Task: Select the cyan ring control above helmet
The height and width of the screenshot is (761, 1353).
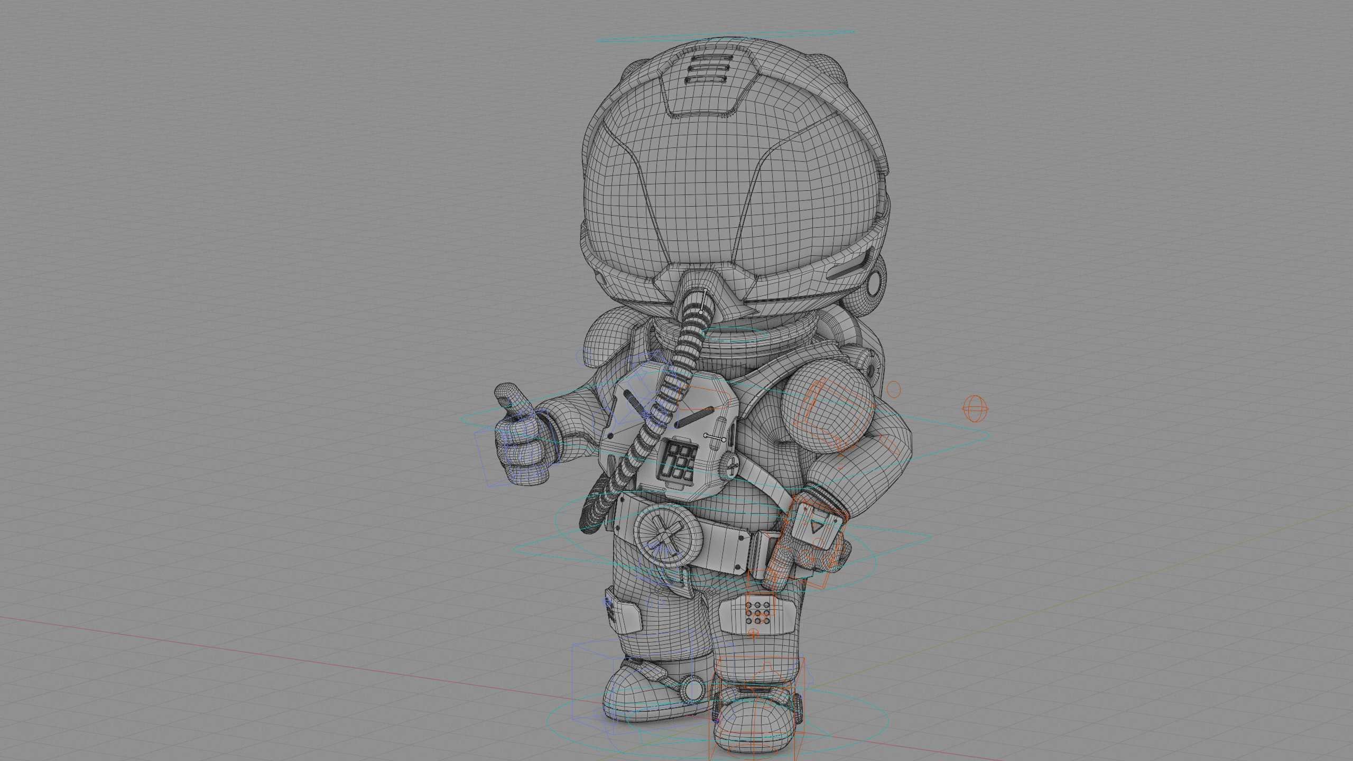Action: click(727, 36)
